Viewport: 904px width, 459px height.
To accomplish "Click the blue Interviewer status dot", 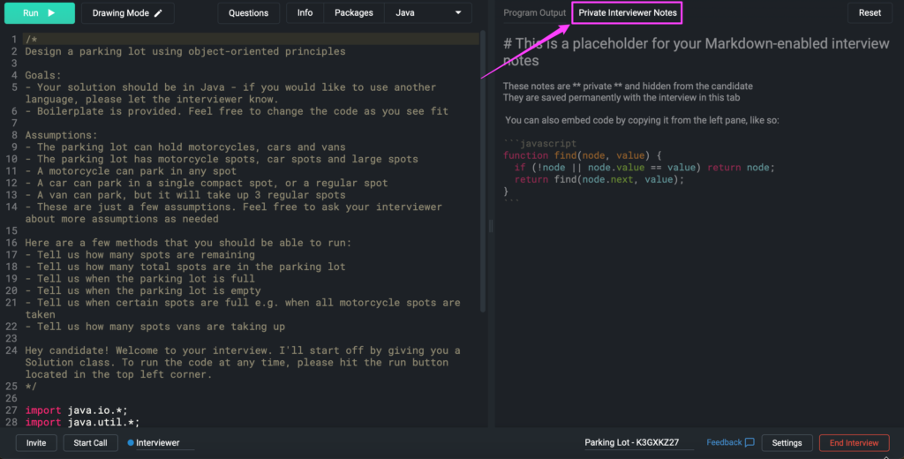I will pos(131,443).
